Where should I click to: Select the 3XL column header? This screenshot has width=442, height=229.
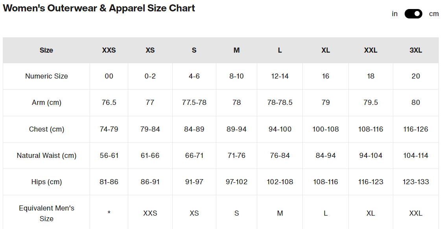416,50
